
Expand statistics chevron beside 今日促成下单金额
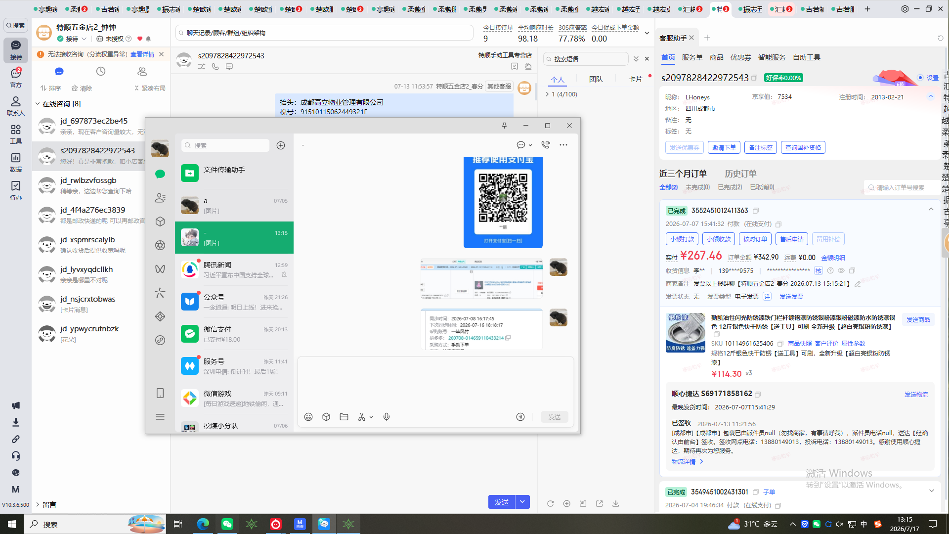(647, 33)
